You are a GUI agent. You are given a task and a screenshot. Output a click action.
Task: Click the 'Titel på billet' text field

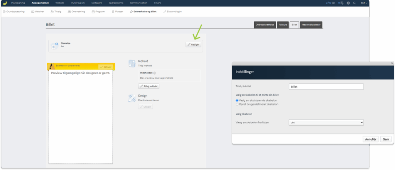[326, 87]
